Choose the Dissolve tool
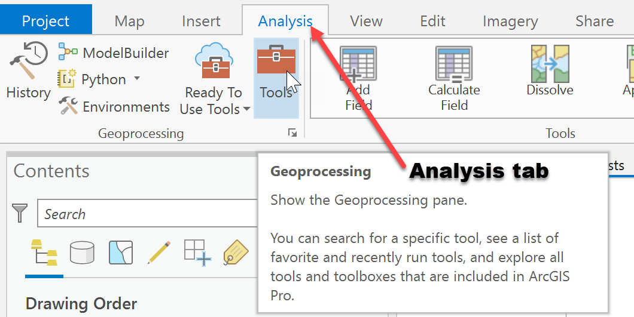The width and height of the screenshot is (634, 317). tap(550, 71)
